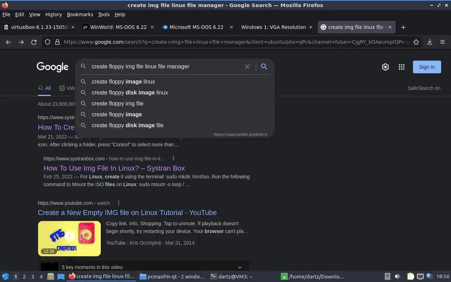Open the Lubuntu start menu icon

(5, 277)
